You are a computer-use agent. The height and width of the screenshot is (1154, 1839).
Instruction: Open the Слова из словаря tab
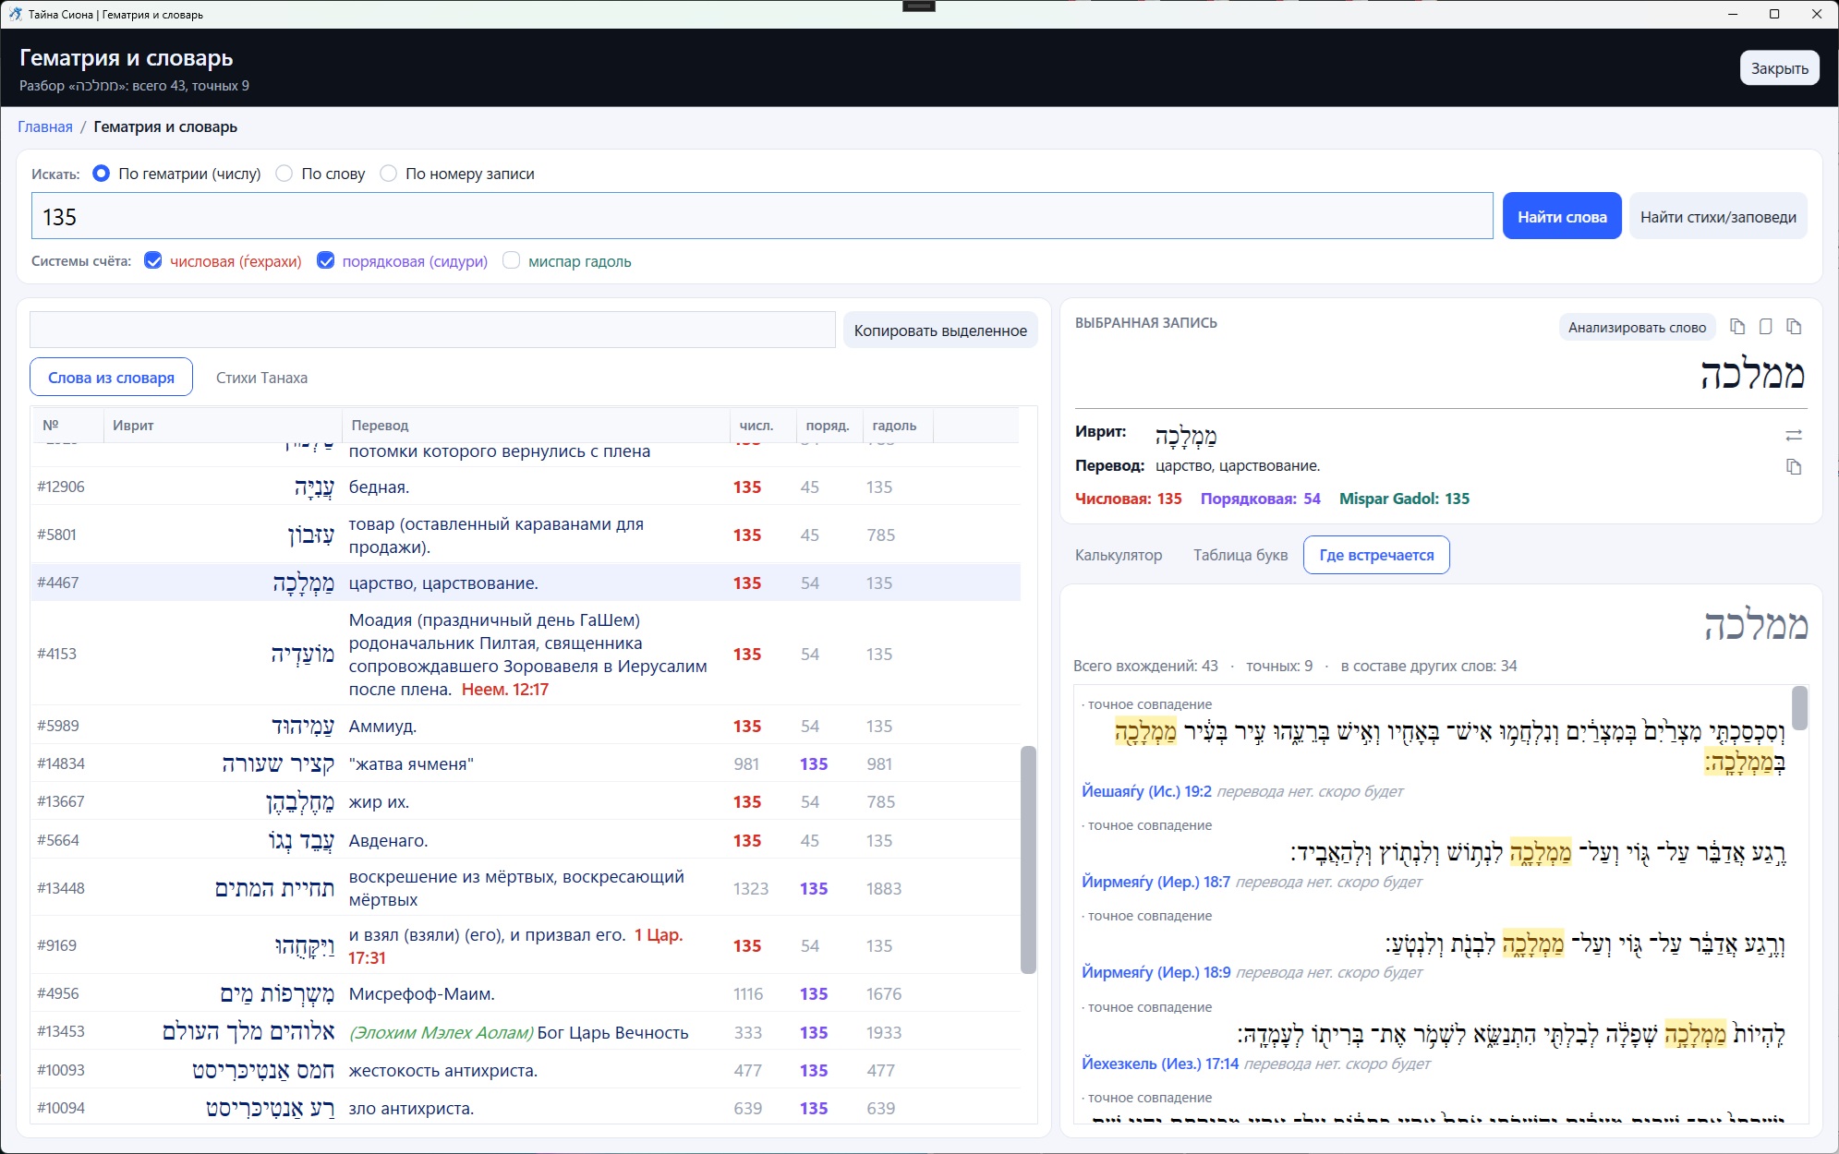point(111,377)
